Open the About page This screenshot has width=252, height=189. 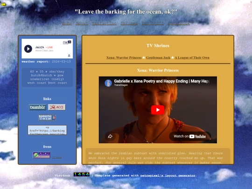tap(82, 23)
